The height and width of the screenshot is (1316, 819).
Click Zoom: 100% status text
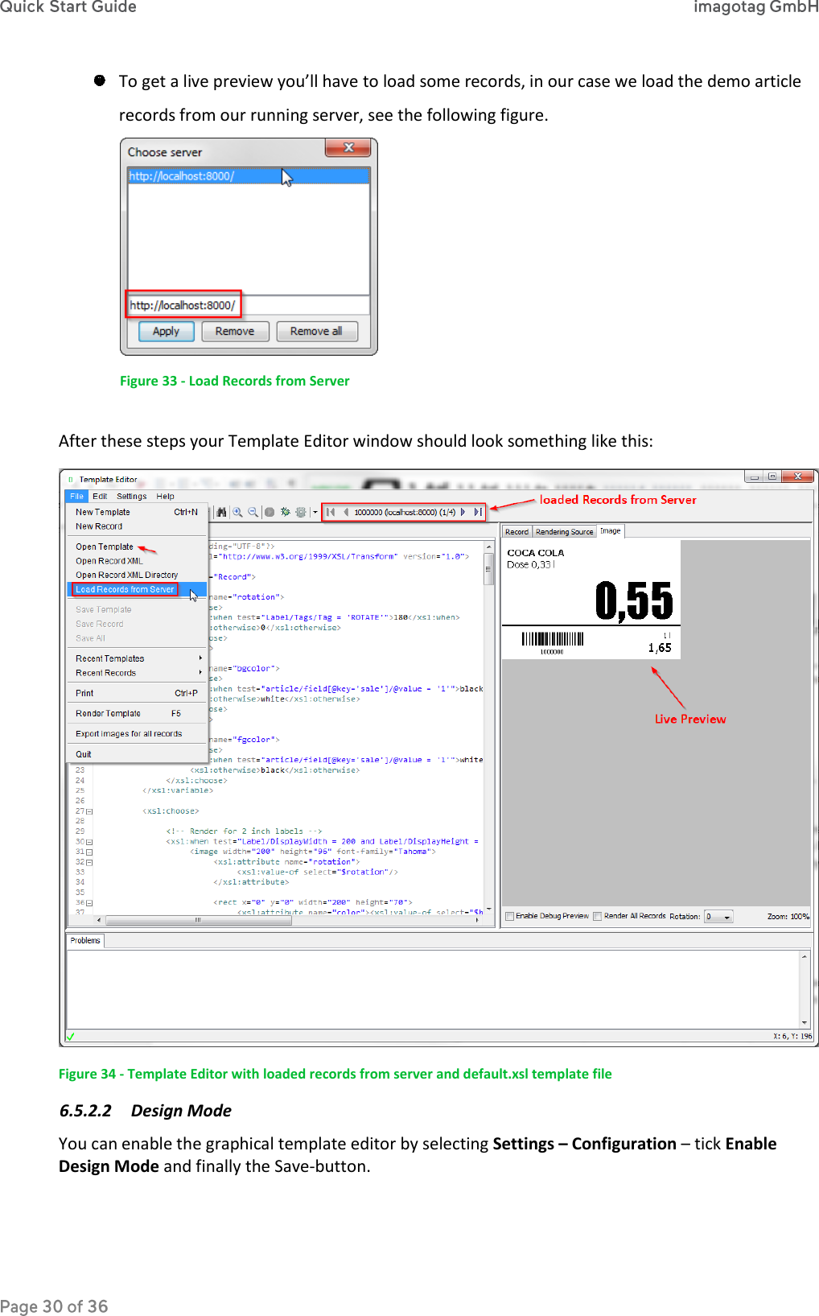click(788, 917)
